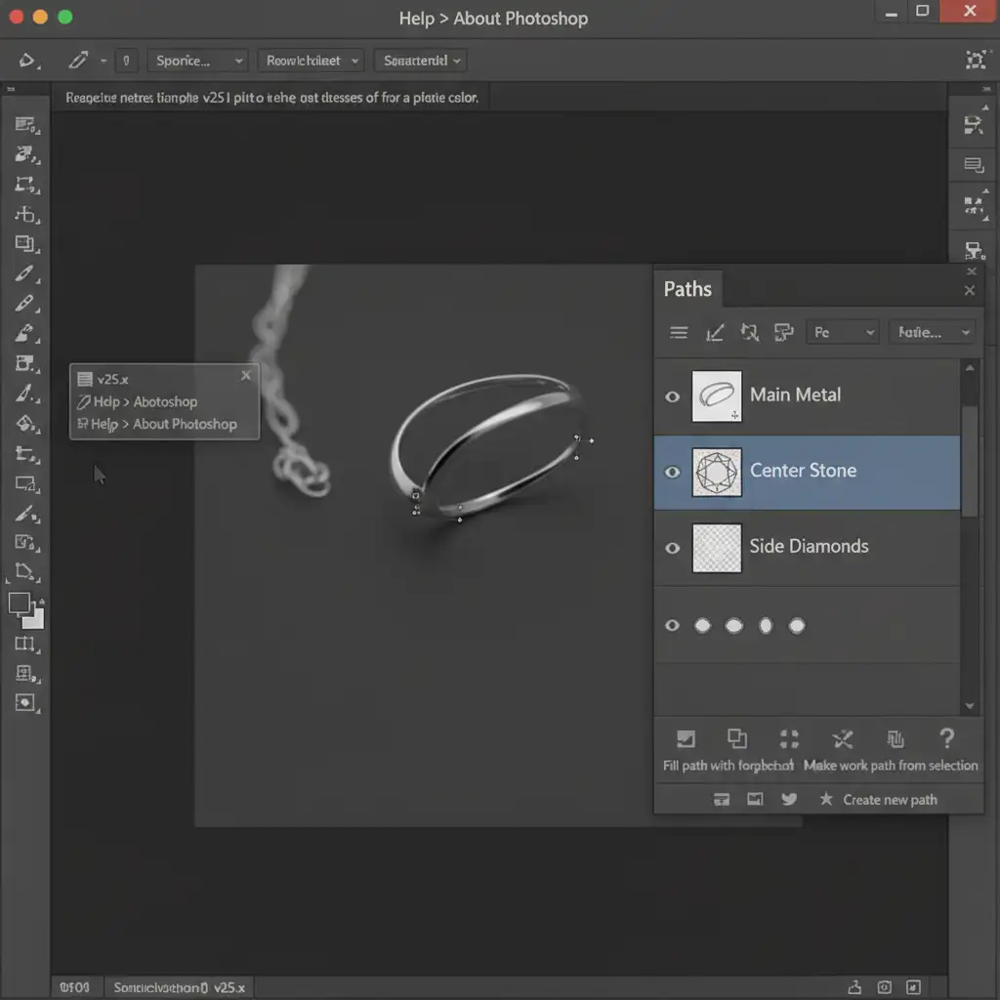Image resolution: width=1000 pixels, height=1000 pixels.
Task: Select the Paint Bucket tool
Action: 25,424
